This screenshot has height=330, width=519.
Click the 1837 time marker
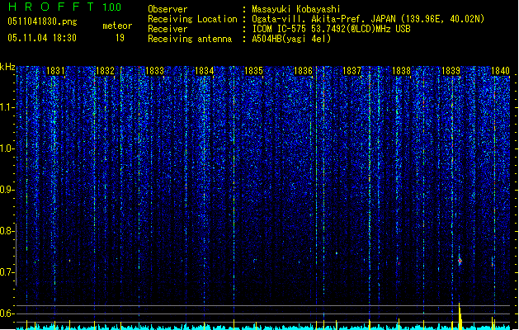tap(352, 71)
